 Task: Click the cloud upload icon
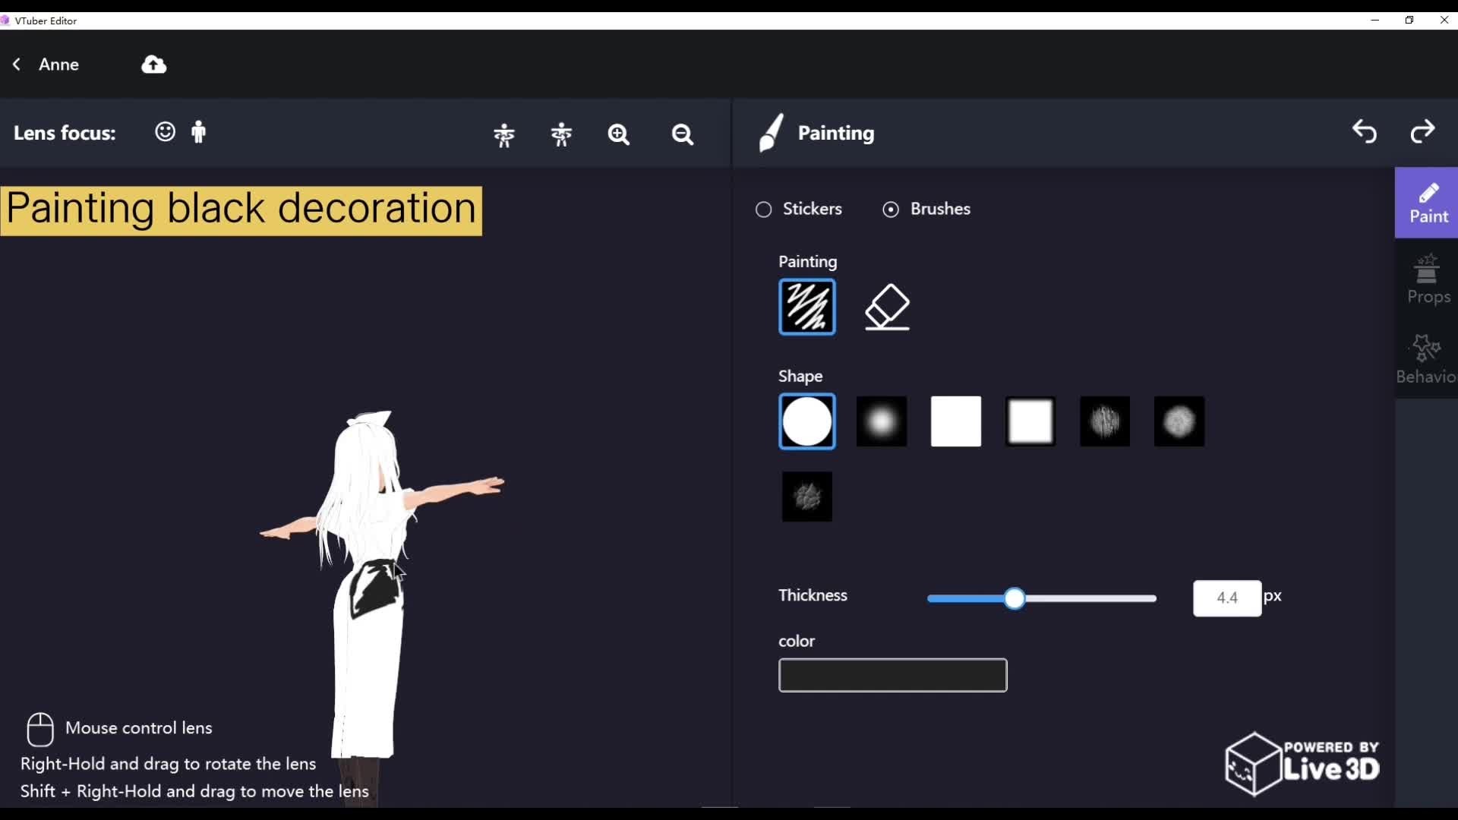pyautogui.click(x=154, y=65)
